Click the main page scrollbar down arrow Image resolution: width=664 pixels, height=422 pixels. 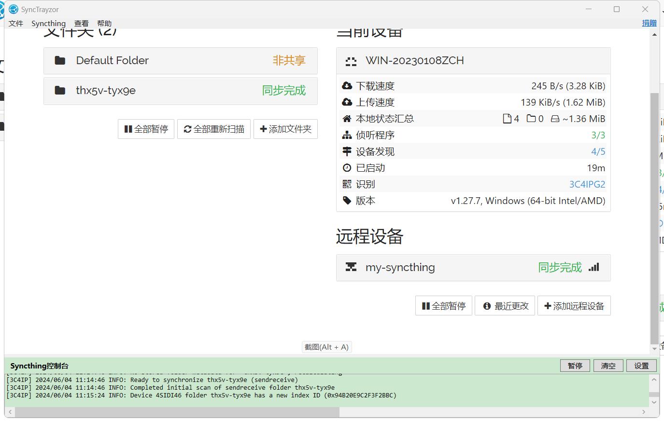(654, 348)
